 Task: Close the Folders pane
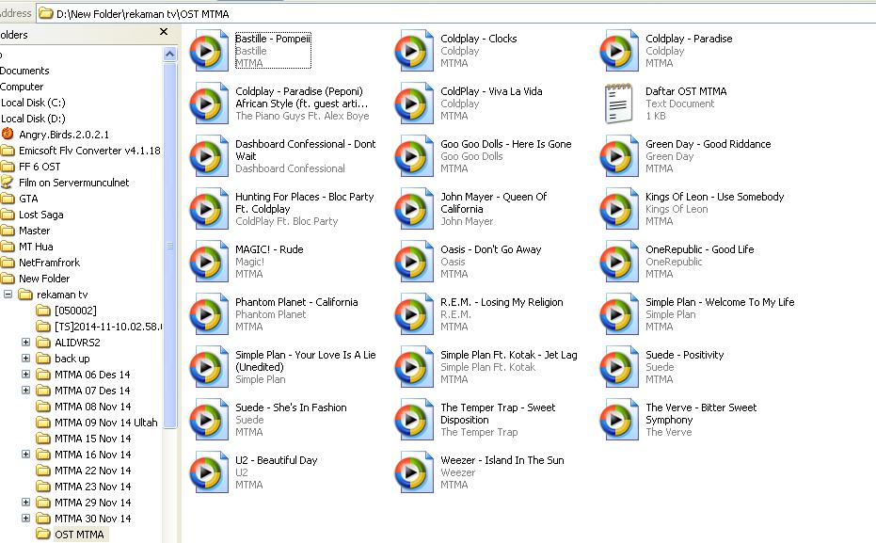(x=164, y=32)
